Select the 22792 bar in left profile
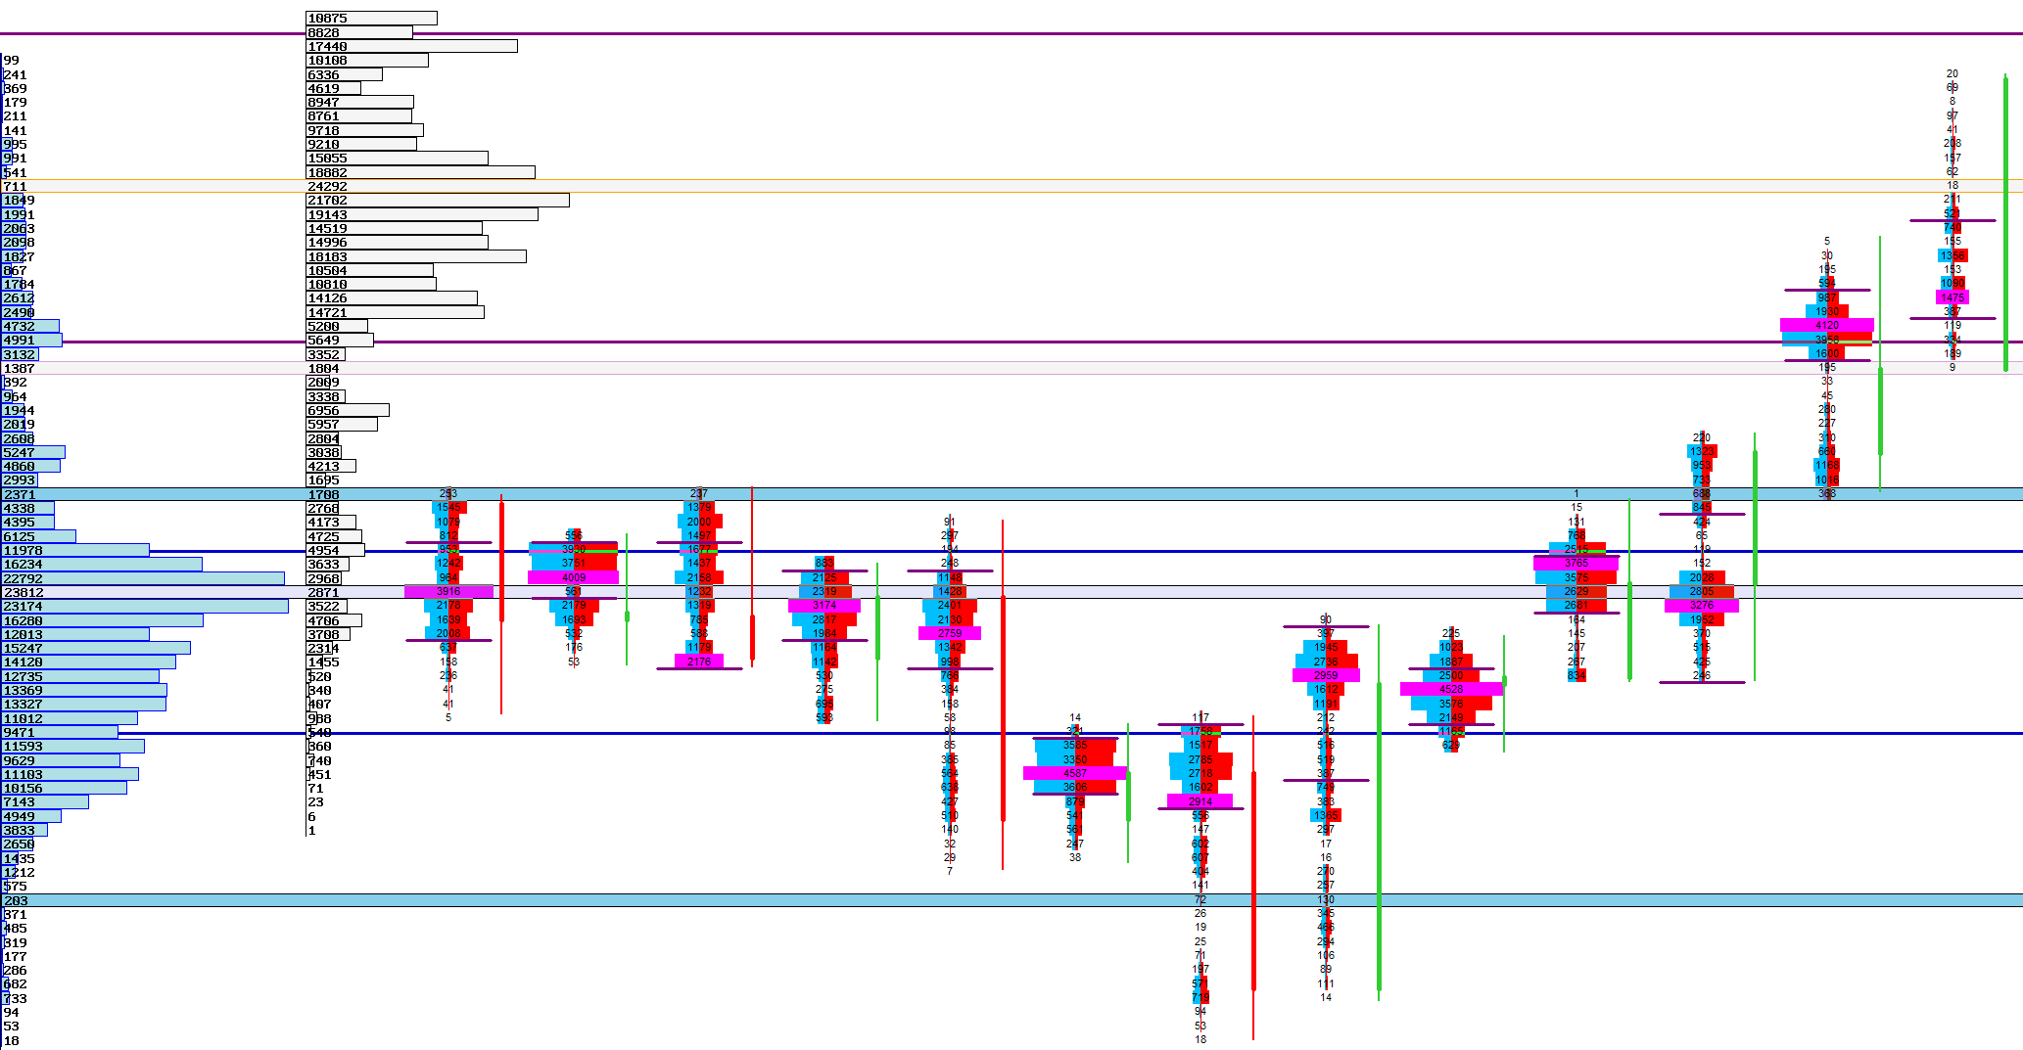Image resolution: width=2023 pixels, height=1050 pixels. [143, 578]
